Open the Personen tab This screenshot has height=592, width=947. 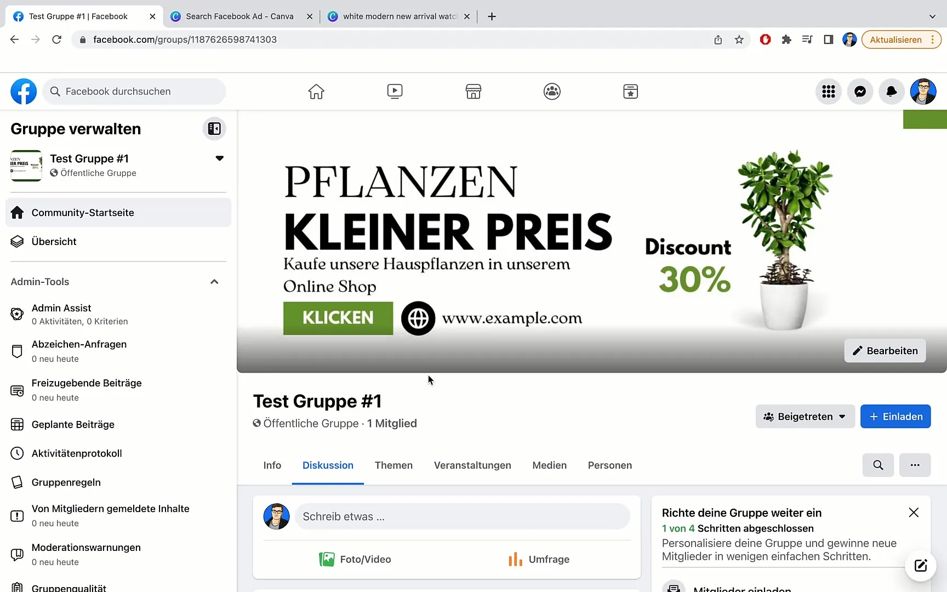pos(609,465)
